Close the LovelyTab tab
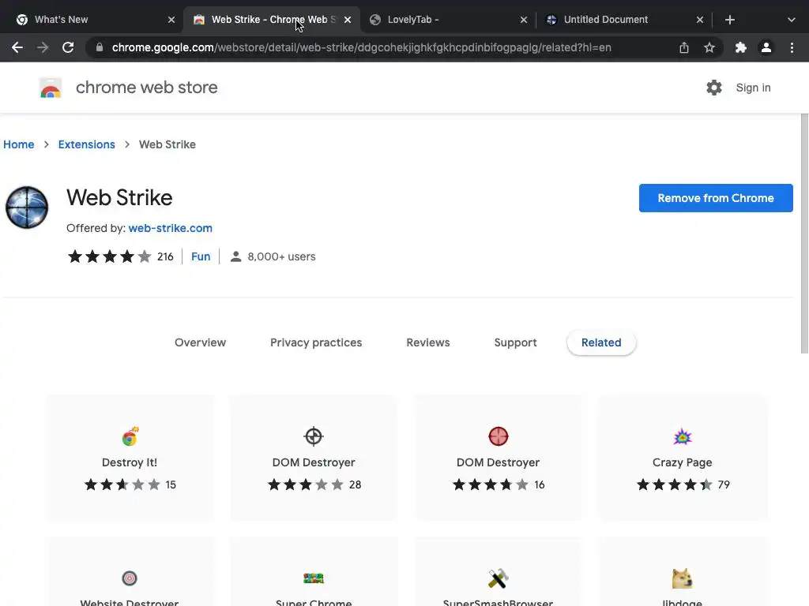Image resolution: width=809 pixels, height=606 pixels. pyautogui.click(x=524, y=20)
